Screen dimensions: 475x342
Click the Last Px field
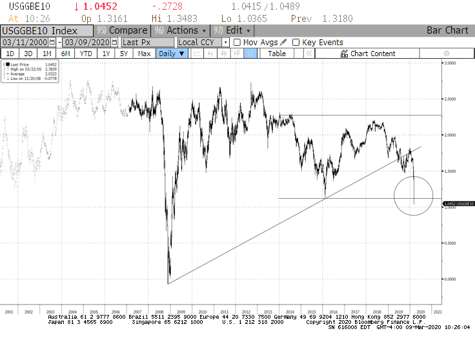click(x=148, y=42)
